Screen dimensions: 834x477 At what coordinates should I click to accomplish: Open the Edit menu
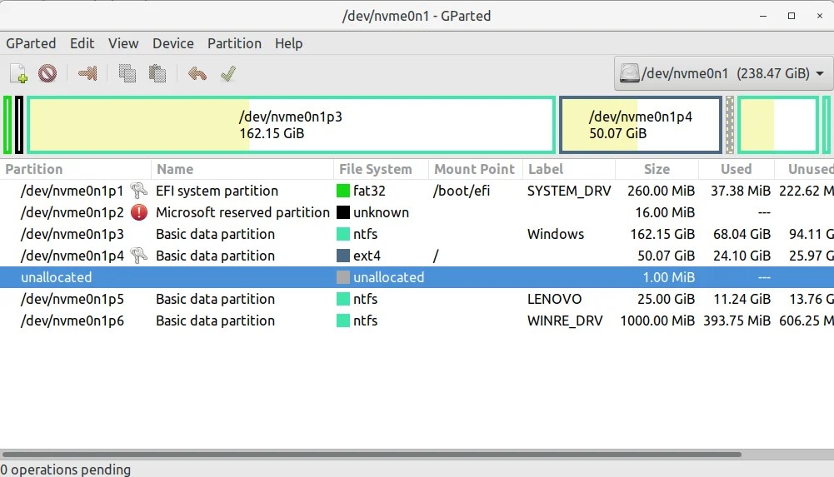(82, 43)
